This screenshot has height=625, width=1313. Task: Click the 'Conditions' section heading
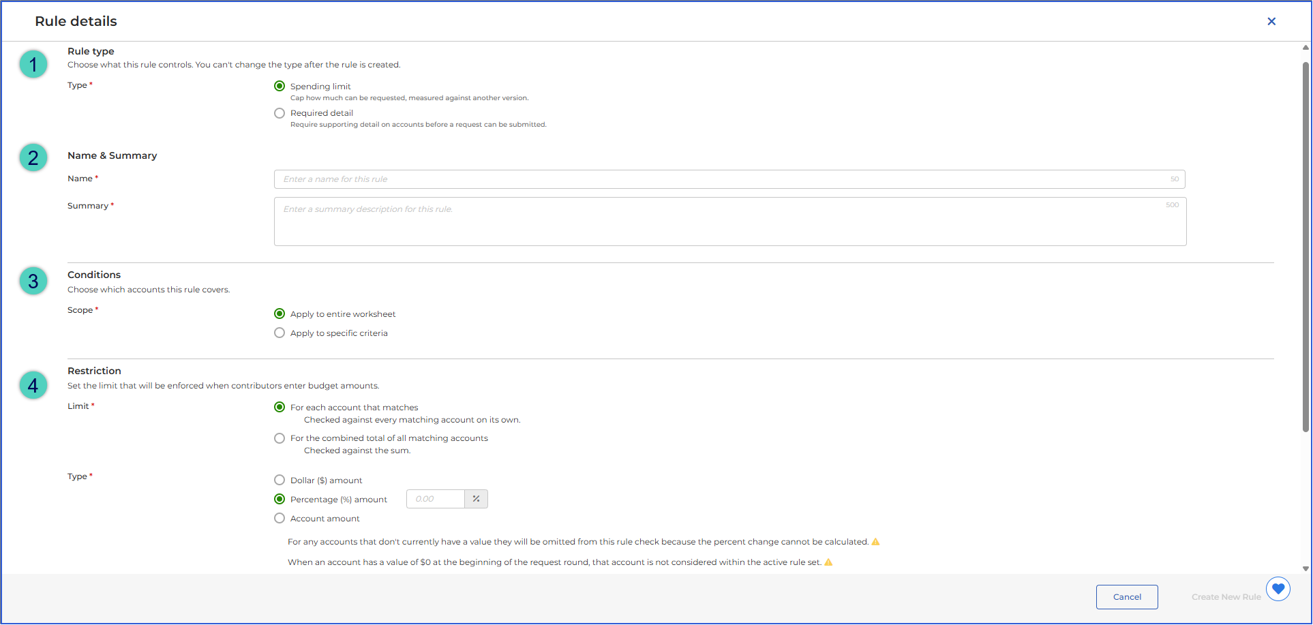point(94,275)
